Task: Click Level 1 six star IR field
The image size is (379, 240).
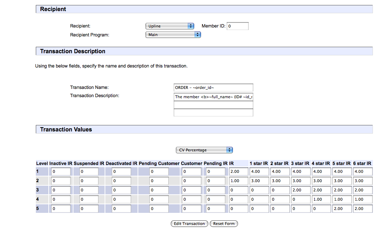Action: coord(363,171)
